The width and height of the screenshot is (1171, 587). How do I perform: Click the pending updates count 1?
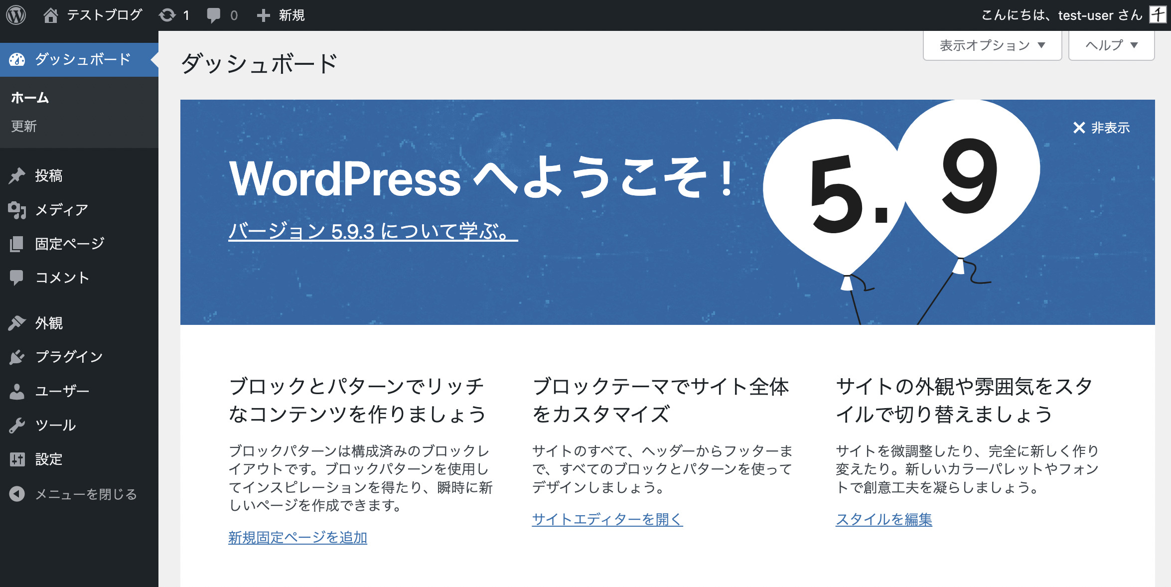(186, 15)
